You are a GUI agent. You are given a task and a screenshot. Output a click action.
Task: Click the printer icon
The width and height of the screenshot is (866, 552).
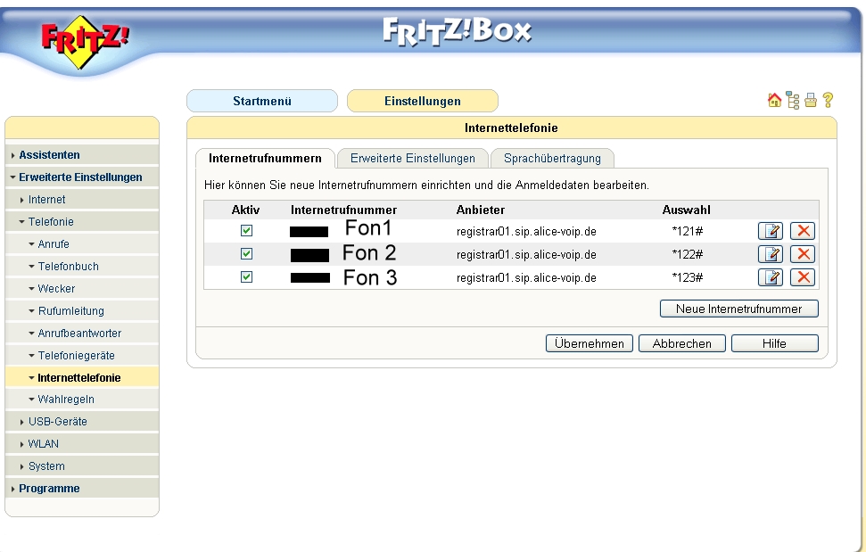[x=811, y=101]
